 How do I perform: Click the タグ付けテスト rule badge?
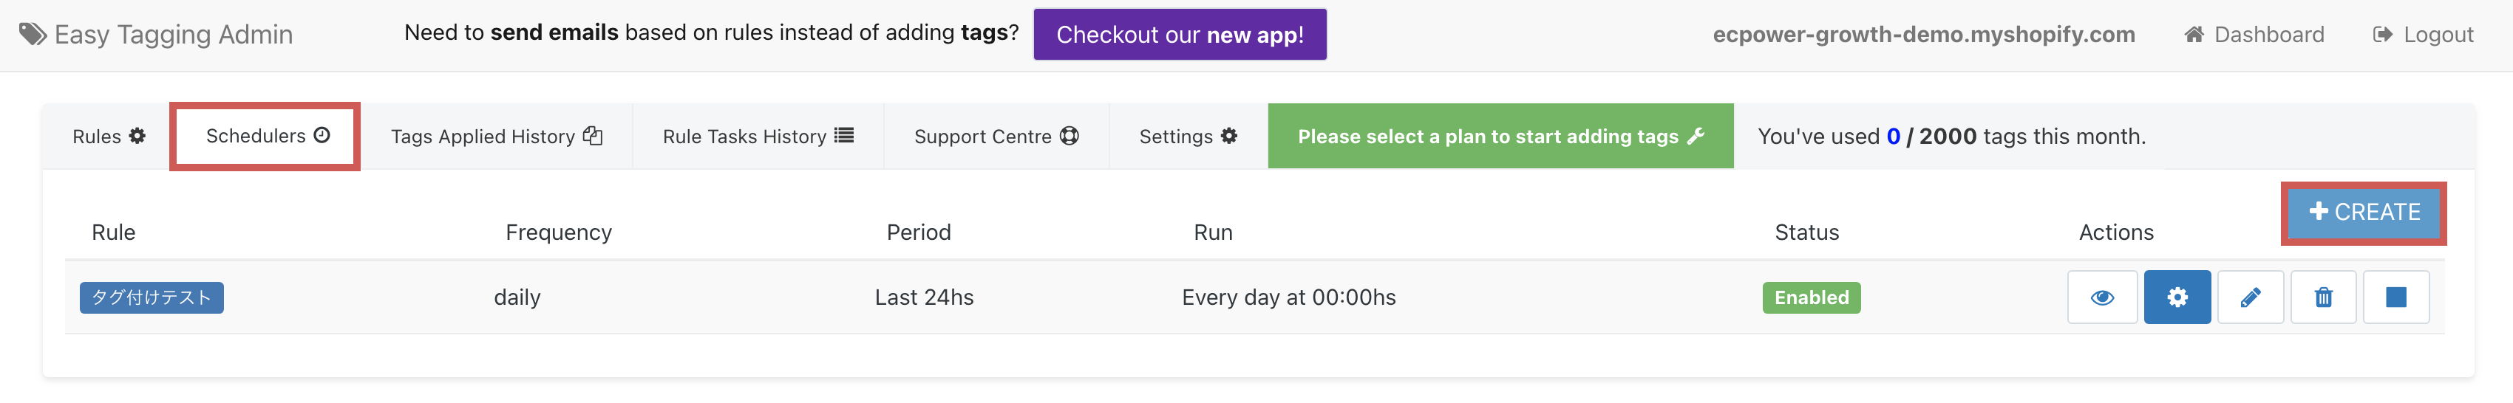pyautogui.click(x=152, y=297)
